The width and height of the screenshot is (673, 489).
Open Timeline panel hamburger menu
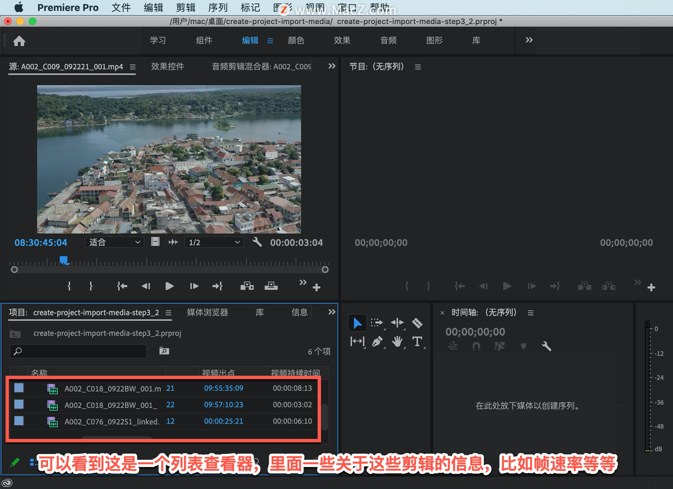[x=531, y=313]
